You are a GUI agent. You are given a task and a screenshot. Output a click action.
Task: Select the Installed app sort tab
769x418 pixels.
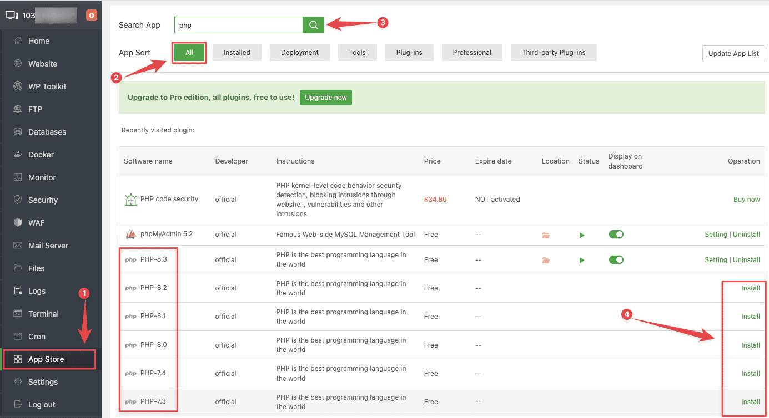pos(237,53)
